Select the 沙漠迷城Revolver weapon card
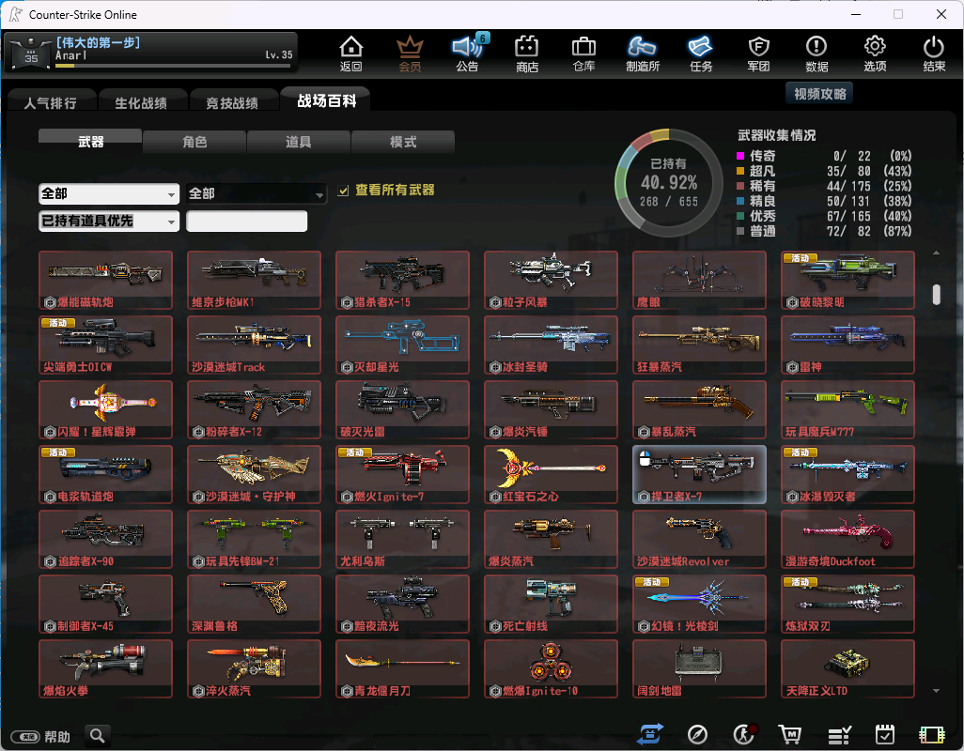The image size is (964, 751). (x=700, y=539)
